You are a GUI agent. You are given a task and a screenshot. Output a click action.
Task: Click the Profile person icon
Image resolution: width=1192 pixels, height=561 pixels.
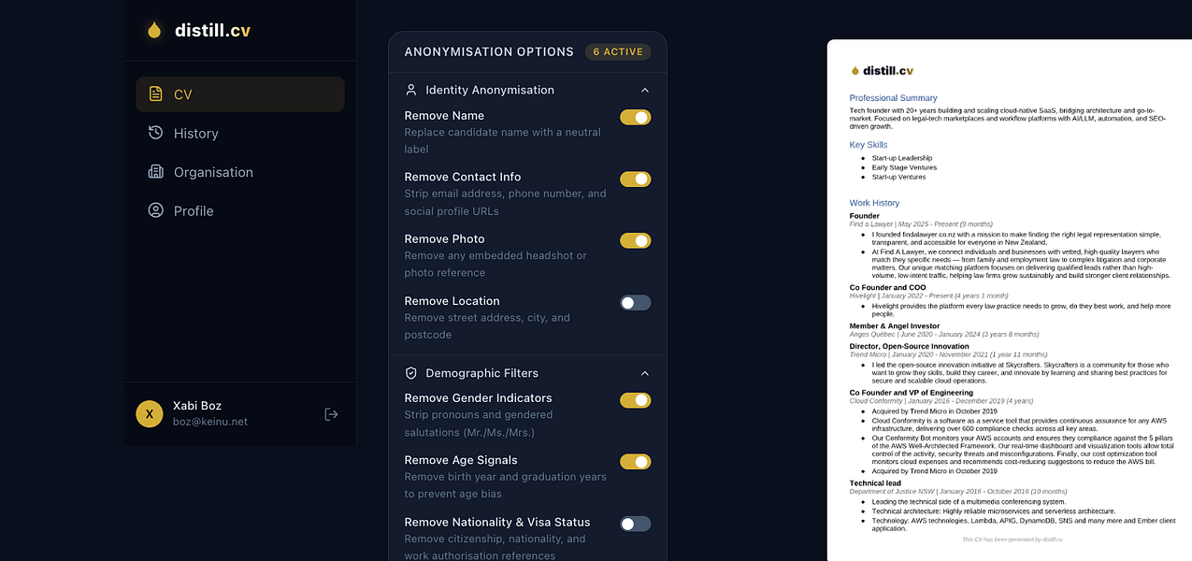(156, 210)
